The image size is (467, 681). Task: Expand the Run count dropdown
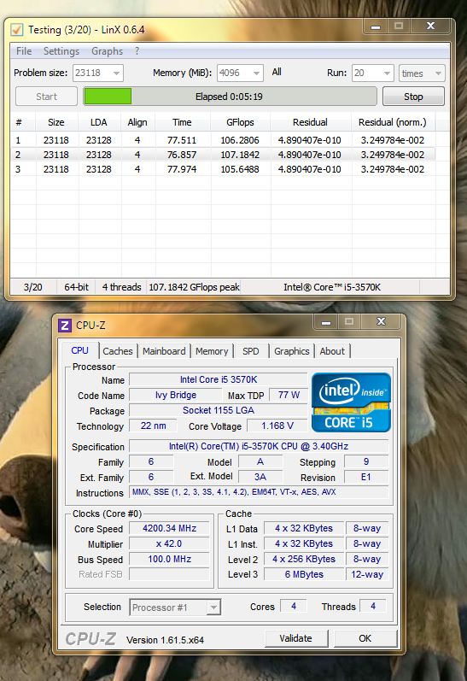[x=387, y=73]
